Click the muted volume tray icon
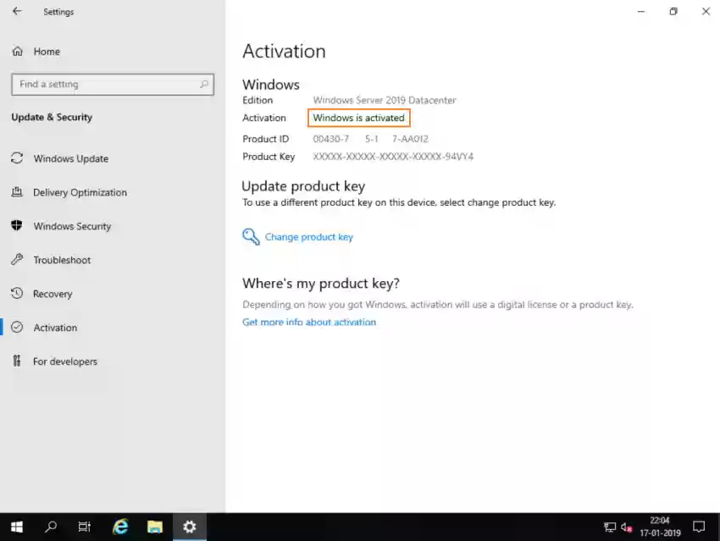The image size is (720, 541). (627, 527)
